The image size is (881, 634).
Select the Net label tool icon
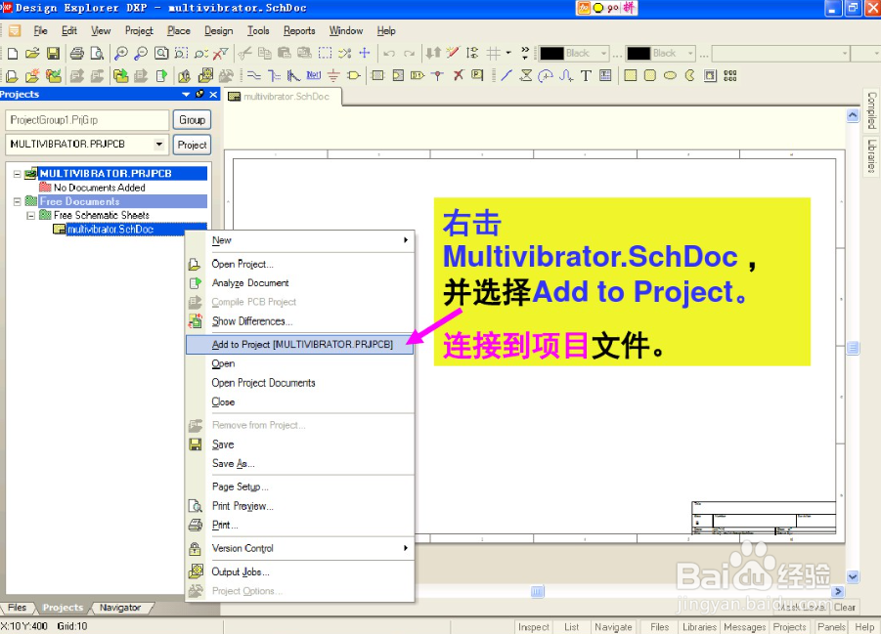(x=314, y=75)
